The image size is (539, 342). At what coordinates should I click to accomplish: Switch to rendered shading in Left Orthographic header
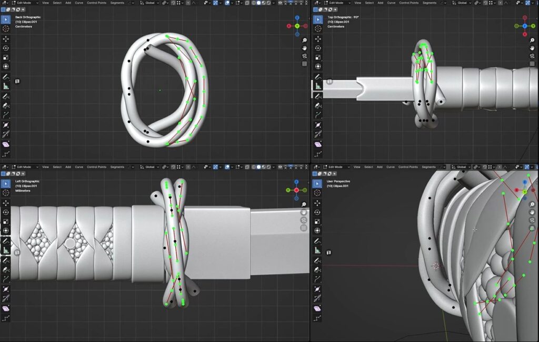[268, 167]
